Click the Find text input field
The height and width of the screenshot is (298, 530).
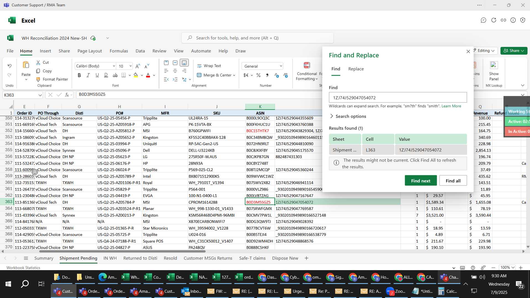[398, 98]
